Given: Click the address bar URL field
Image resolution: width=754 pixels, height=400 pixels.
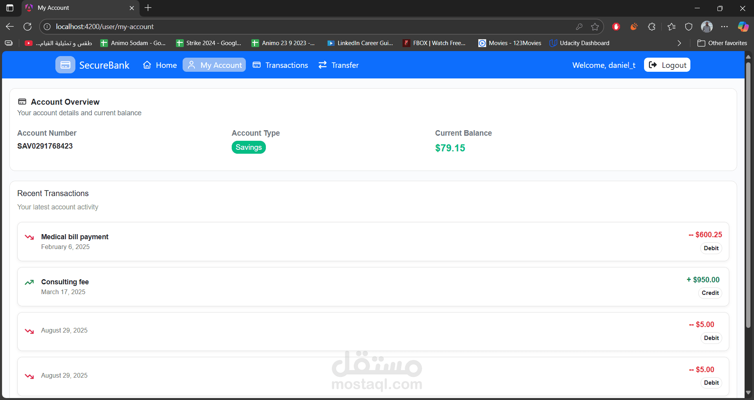Looking at the screenshot, I should (310, 27).
